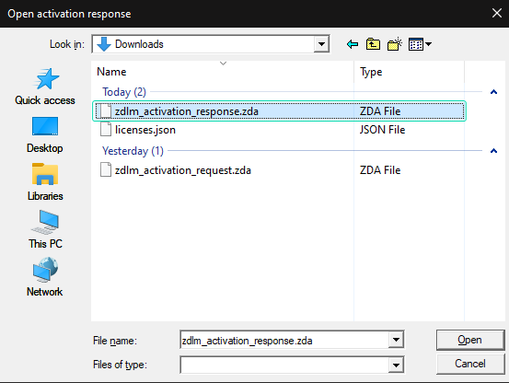
Task: Select zdlm_activation_request.zda file
Action: click(x=279, y=170)
